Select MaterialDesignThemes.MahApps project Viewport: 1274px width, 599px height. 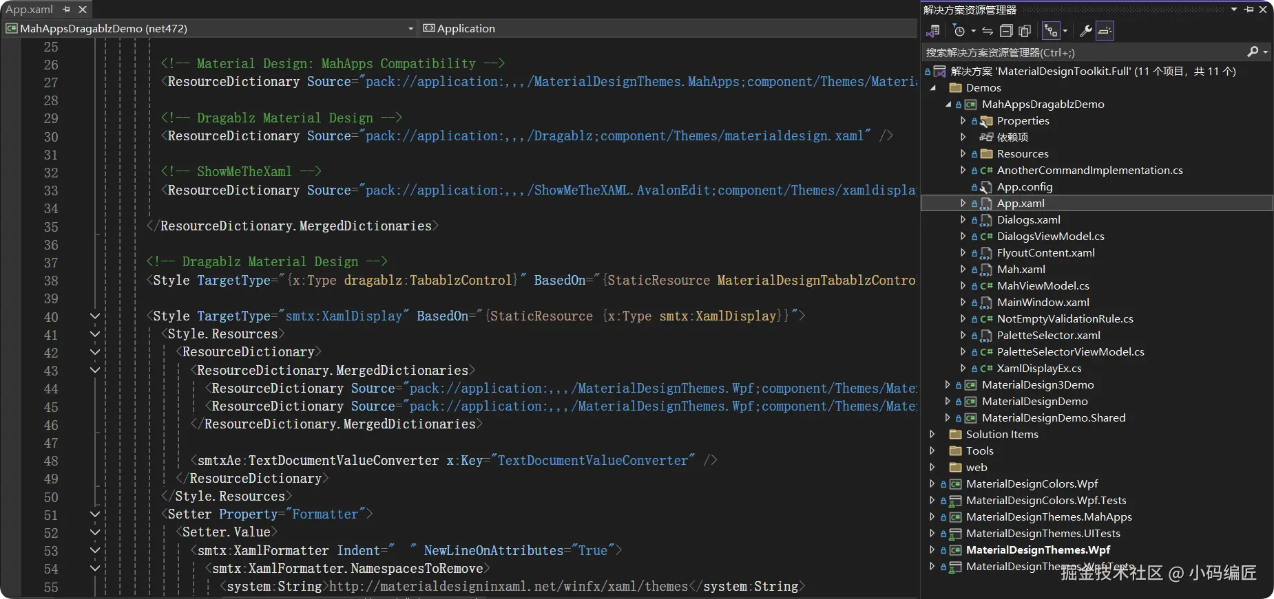(1049, 517)
